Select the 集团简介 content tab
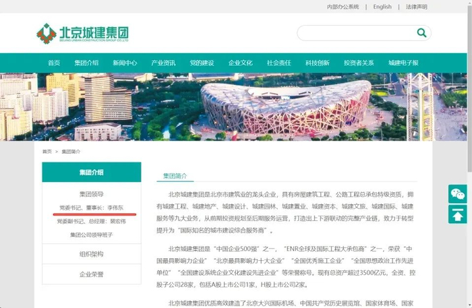 (175, 176)
